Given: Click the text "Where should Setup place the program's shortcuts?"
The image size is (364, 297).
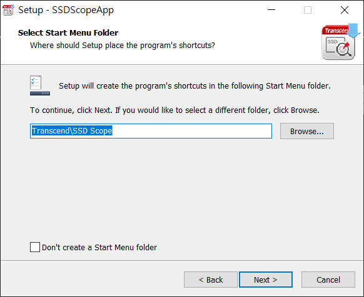Looking at the screenshot, I should coord(123,46).
